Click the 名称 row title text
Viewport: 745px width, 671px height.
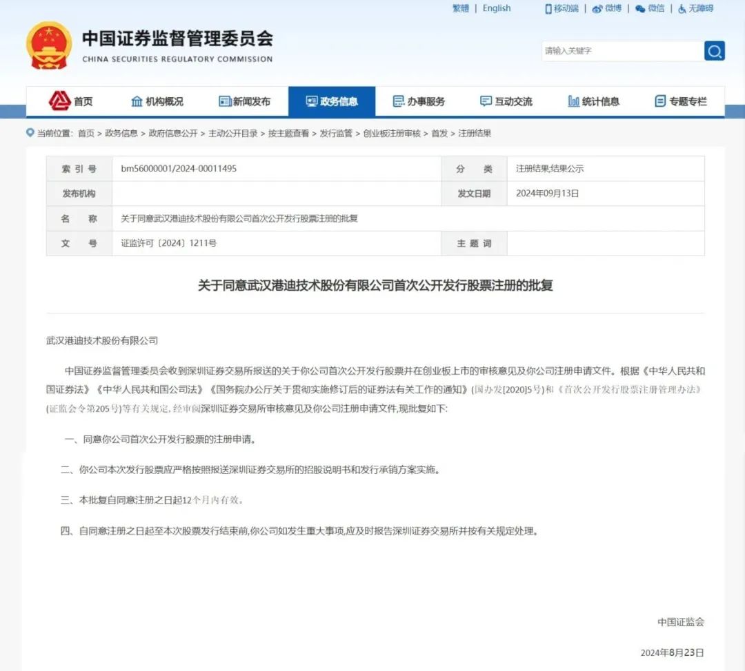click(x=239, y=218)
